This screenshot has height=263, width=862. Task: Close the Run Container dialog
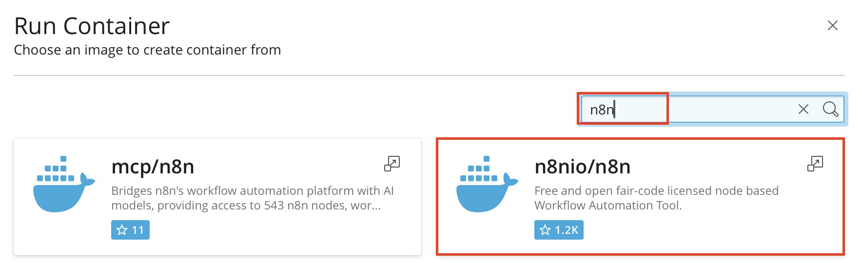tap(832, 25)
